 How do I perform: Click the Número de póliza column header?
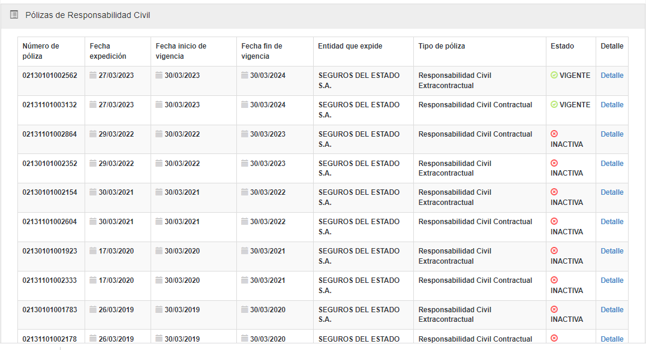pos(41,51)
